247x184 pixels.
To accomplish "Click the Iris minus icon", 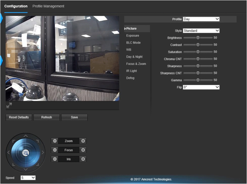I will [x=55, y=159].
